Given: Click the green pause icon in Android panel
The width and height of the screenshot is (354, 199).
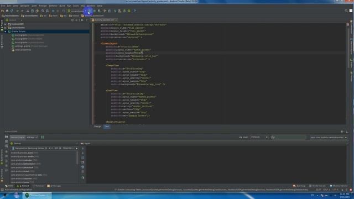Looking at the screenshot, I should click(43, 137).
